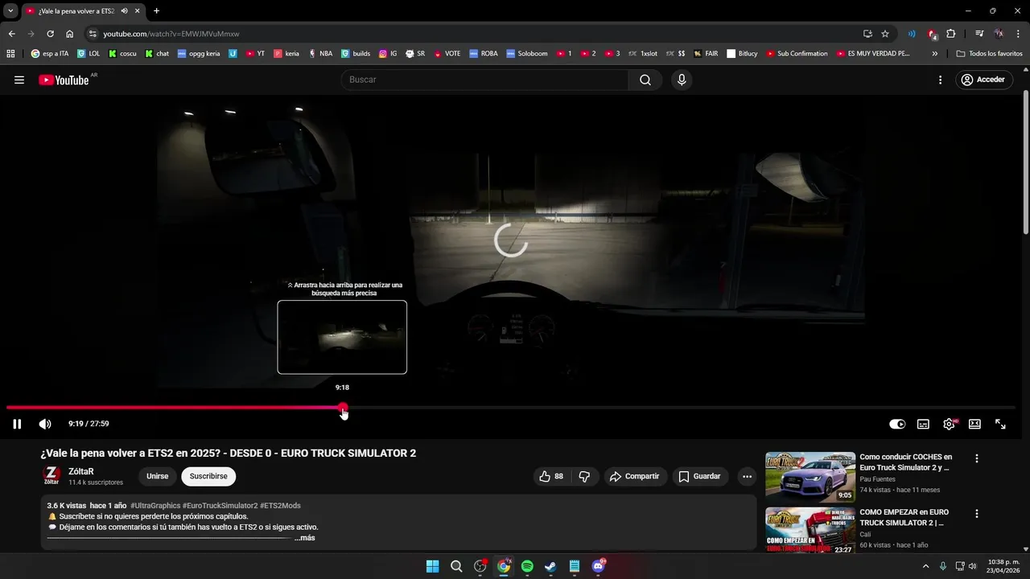This screenshot has width=1030, height=579.
Task: Go back in browser history
Action: (11, 34)
